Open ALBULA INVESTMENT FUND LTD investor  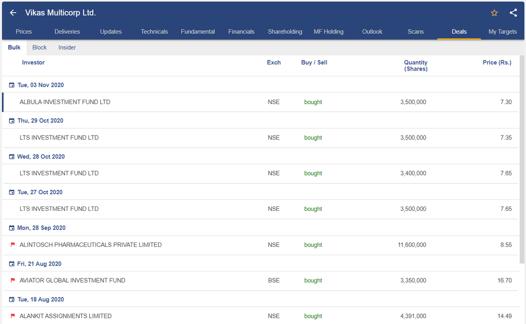65,102
